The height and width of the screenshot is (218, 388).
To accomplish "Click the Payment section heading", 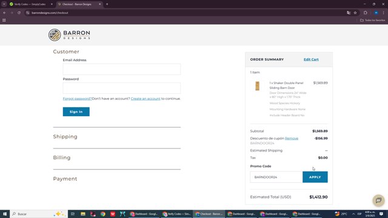I will click(x=65, y=179).
